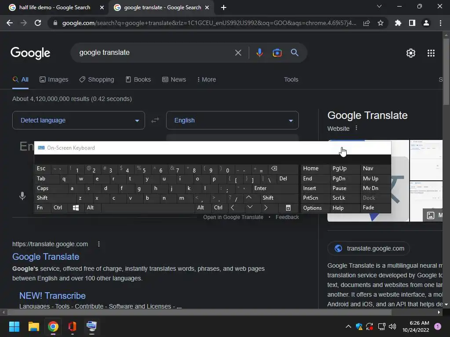Reload the current page
This screenshot has height=337, width=450.
pos(38,23)
